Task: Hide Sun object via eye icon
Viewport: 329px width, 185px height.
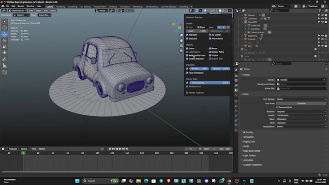Action: coord(322,46)
